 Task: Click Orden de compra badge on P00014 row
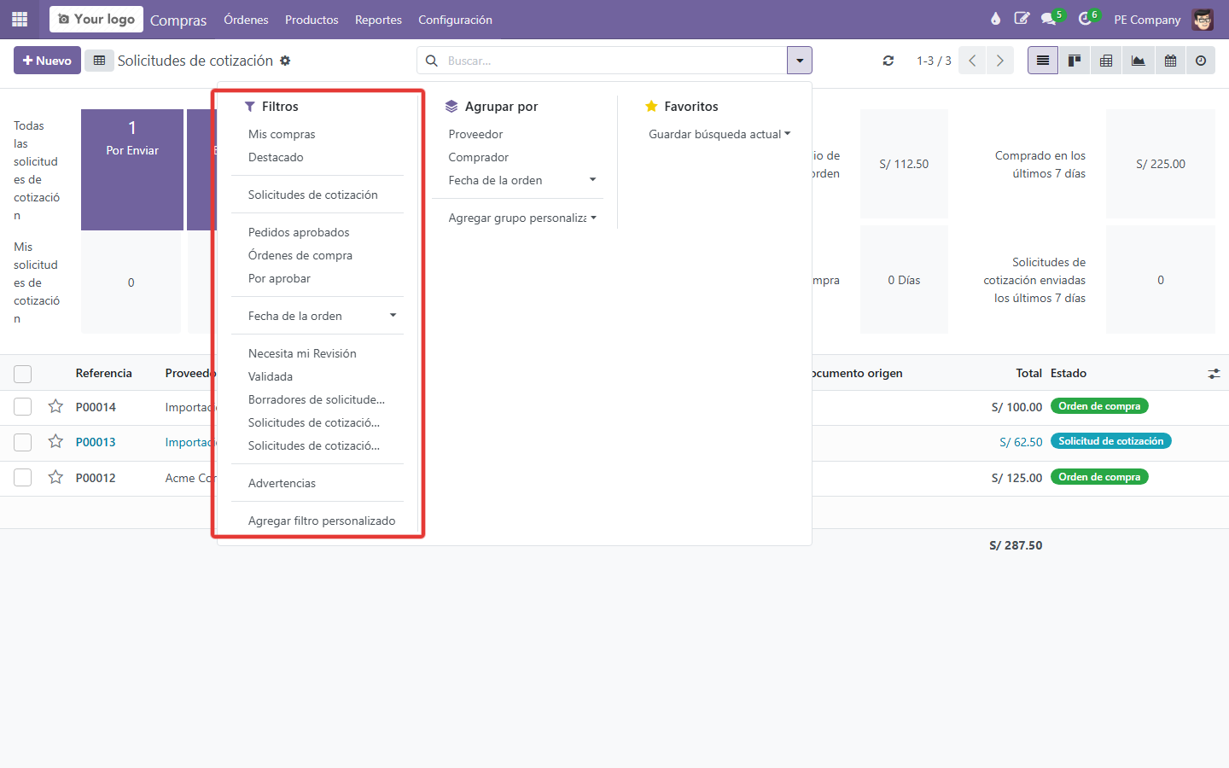point(1099,406)
